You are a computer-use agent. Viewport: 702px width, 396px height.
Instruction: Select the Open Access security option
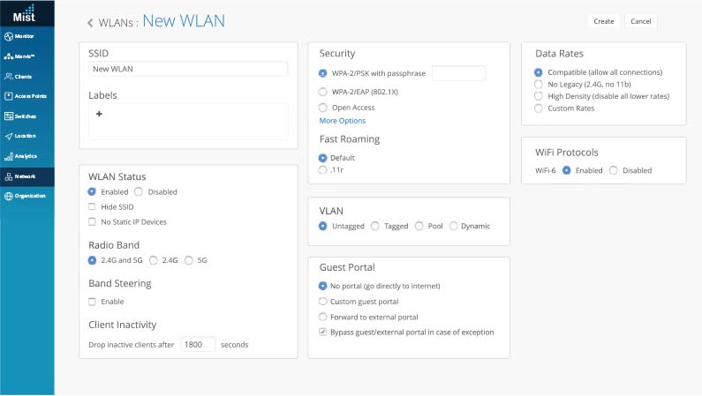322,107
